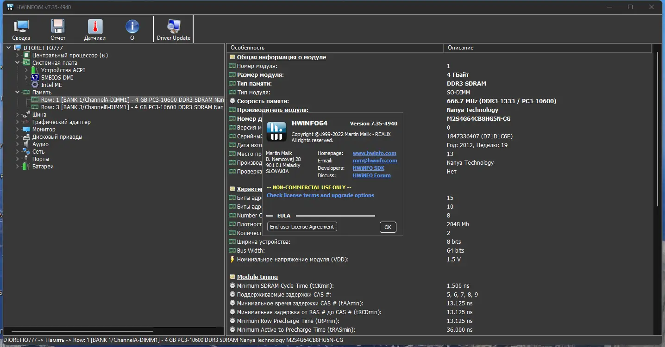Click Check license terms and upgrade options

pos(320,195)
